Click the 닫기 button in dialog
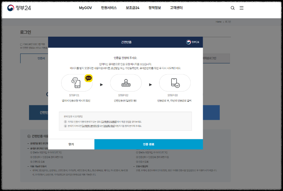Image resolution: width=283 pixels, height=191 pixels. [71, 144]
